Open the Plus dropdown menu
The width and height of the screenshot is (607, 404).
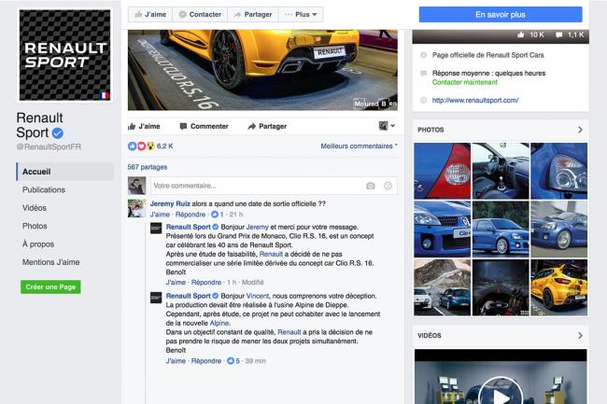301,14
